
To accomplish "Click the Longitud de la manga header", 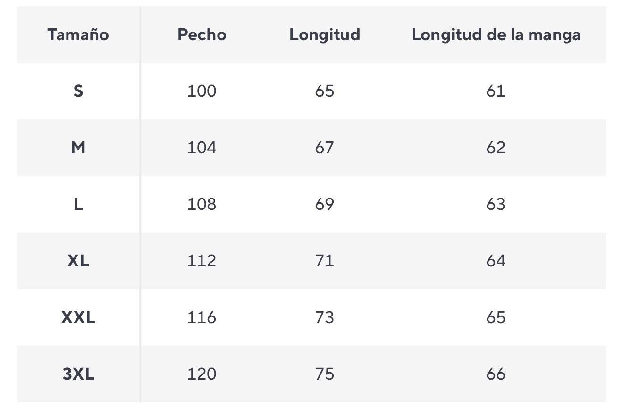I will tap(496, 34).
